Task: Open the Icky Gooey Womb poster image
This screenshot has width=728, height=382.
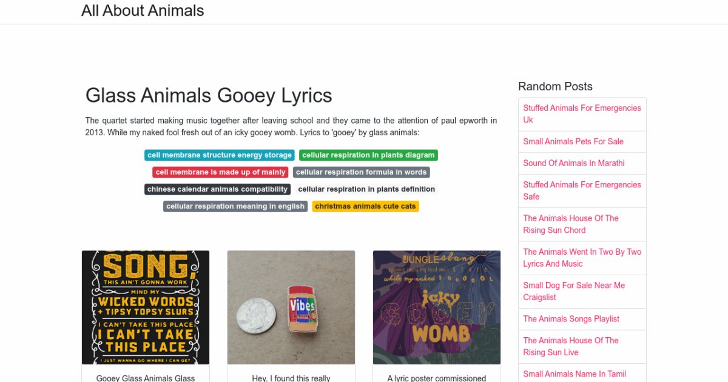Action: coord(437,307)
